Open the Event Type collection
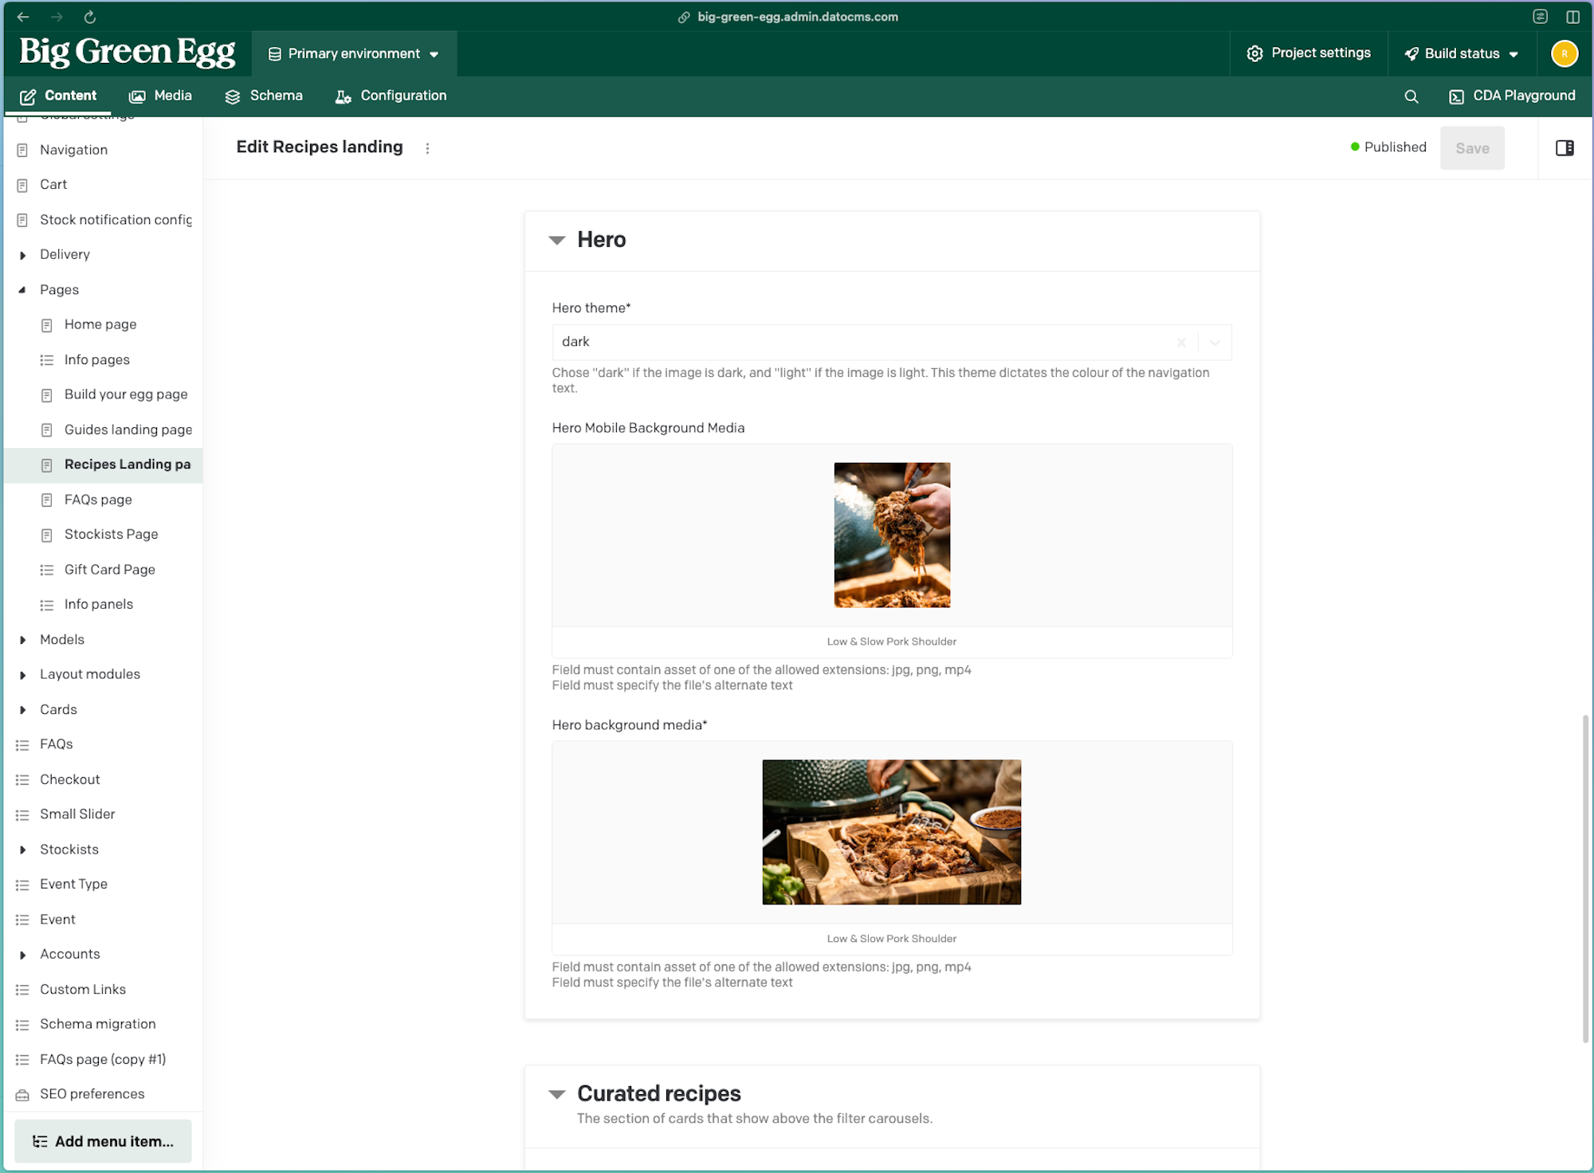Viewport: 1594px width, 1173px height. pos(102,885)
